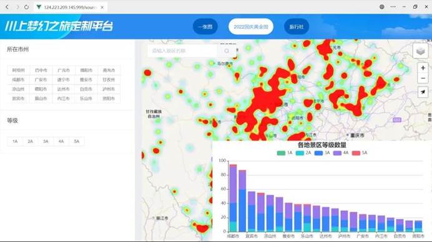Toggle the 5A series in chart legend
432x242 pixels.
coord(360,153)
